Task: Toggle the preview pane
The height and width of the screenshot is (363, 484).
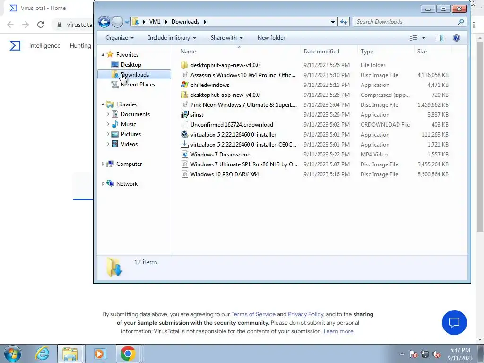Action: [x=440, y=38]
